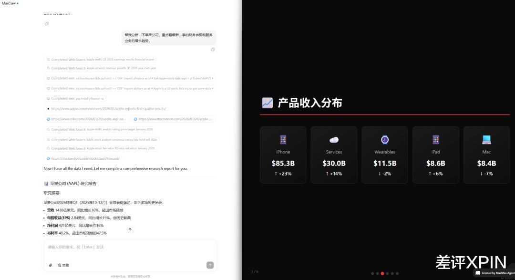Image resolution: width=515 pixels, height=280 pixels.
Task: Click the globe icon beside stockanalysis.com link
Action: (48, 158)
